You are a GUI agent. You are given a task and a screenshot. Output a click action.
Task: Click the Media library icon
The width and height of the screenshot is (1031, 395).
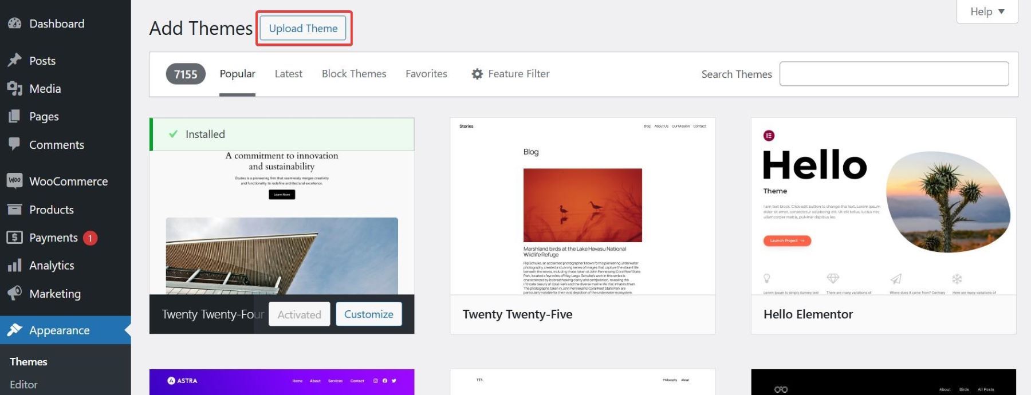coord(14,88)
